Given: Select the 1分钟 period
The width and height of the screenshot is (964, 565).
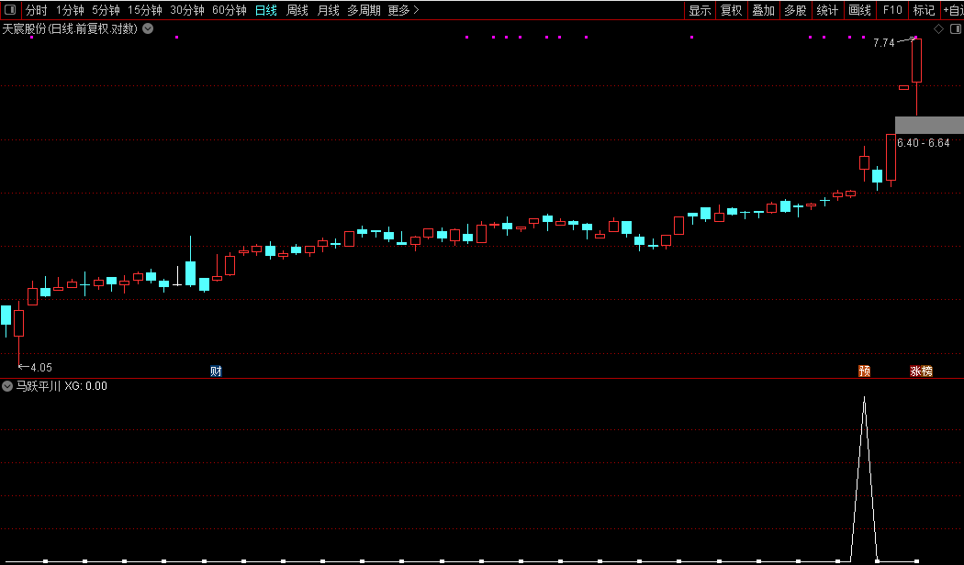Looking at the screenshot, I should point(70,10).
